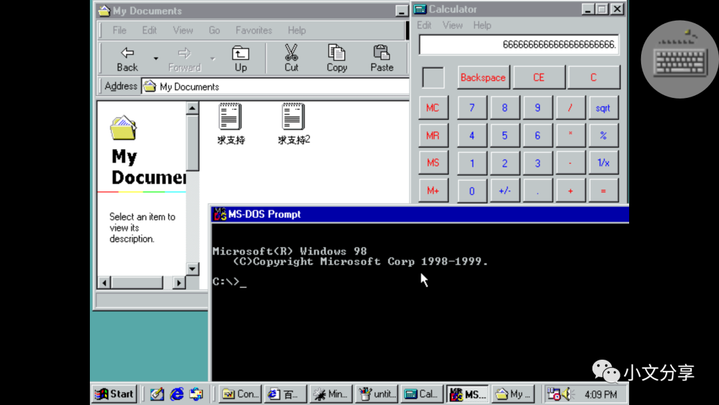719x405 pixels.
Task: Open Edit menu in My Documents
Action: click(x=149, y=30)
